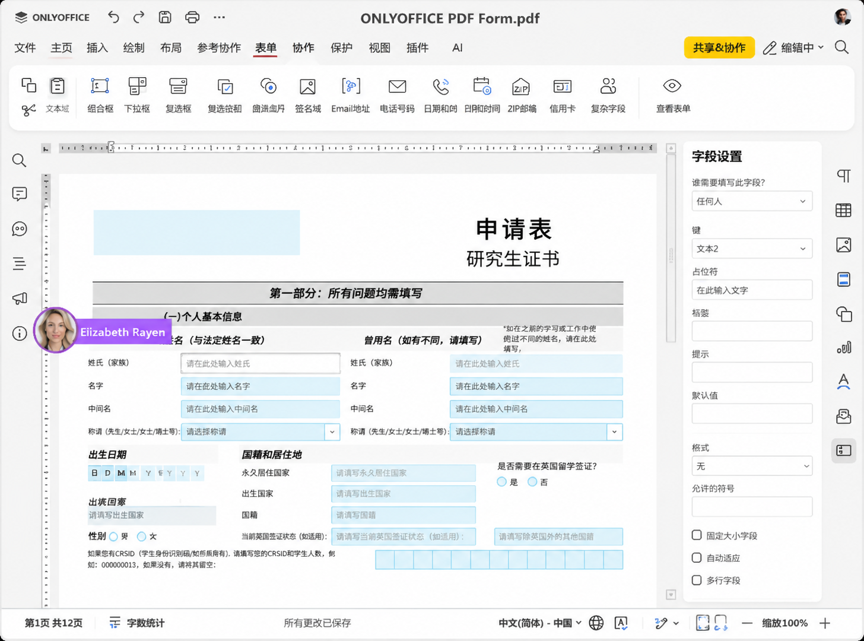
Task: Toggle spell check icon in status bar
Action: point(621,623)
